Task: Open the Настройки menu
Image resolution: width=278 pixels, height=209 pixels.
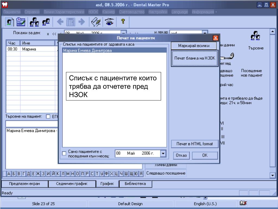Action: click(158, 12)
